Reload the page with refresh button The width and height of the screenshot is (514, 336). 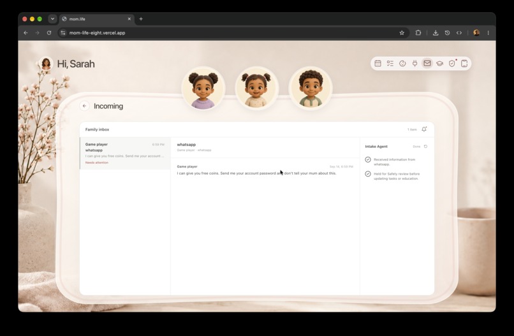[49, 33]
